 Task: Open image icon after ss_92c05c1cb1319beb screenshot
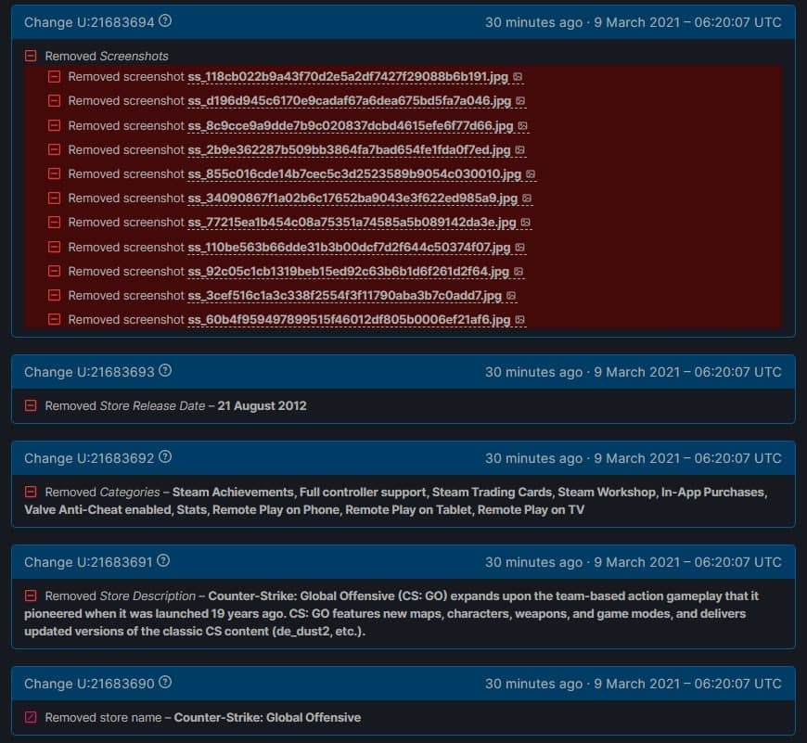pos(519,272)
